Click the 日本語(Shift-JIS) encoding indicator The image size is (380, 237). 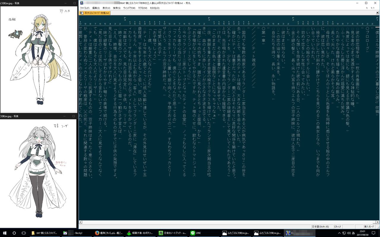(x=322, y=227)
